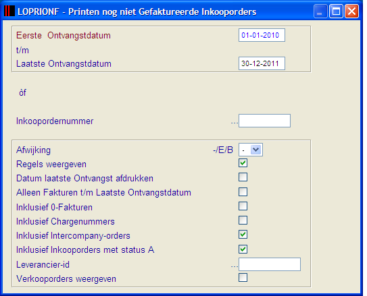Screen dimensions: 367x296
Task: Open lookup dots beside Leverancier-id field
Action: point(235,266)
